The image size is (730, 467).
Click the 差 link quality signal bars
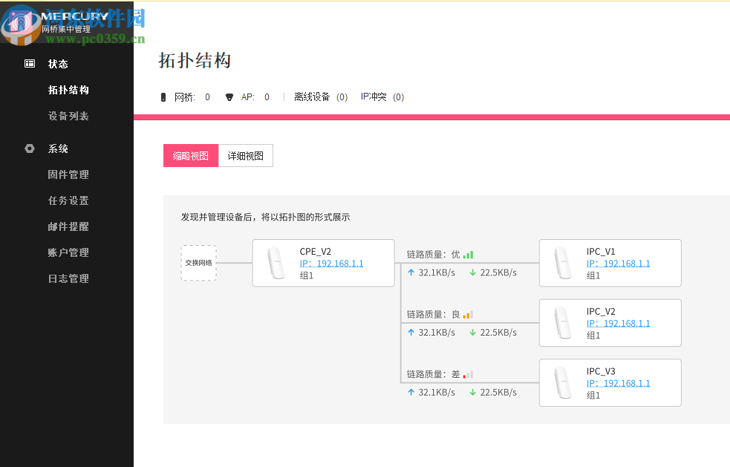(x=467, y=373)
